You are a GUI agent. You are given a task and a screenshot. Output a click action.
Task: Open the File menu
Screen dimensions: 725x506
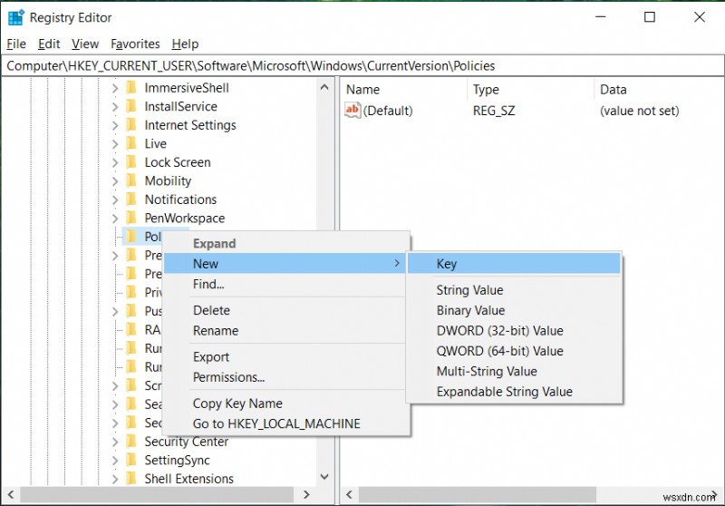pyautogui.click(x=16, y=44)
